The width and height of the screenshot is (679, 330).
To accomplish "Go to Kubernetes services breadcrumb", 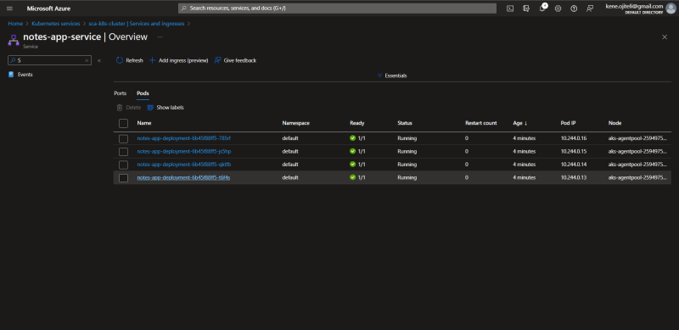I will coord(56,24).
